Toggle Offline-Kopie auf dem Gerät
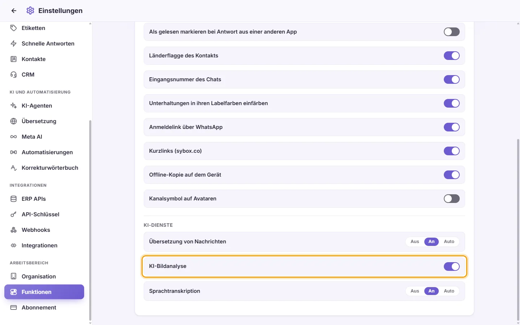The height and width of the screenshot is (325, 520). tap(452, 175)
